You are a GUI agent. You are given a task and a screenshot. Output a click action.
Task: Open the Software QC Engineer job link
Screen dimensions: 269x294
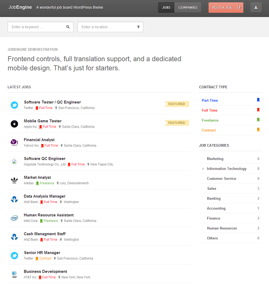pos(45,159)
